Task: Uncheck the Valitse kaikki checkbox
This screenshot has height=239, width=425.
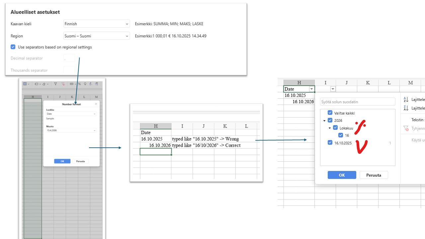Action: point(330,113)
